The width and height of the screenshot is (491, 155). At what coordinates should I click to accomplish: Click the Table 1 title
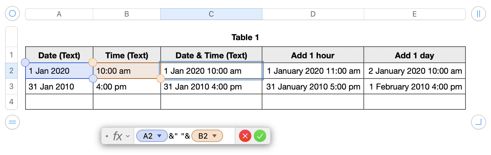coord(245,37)
